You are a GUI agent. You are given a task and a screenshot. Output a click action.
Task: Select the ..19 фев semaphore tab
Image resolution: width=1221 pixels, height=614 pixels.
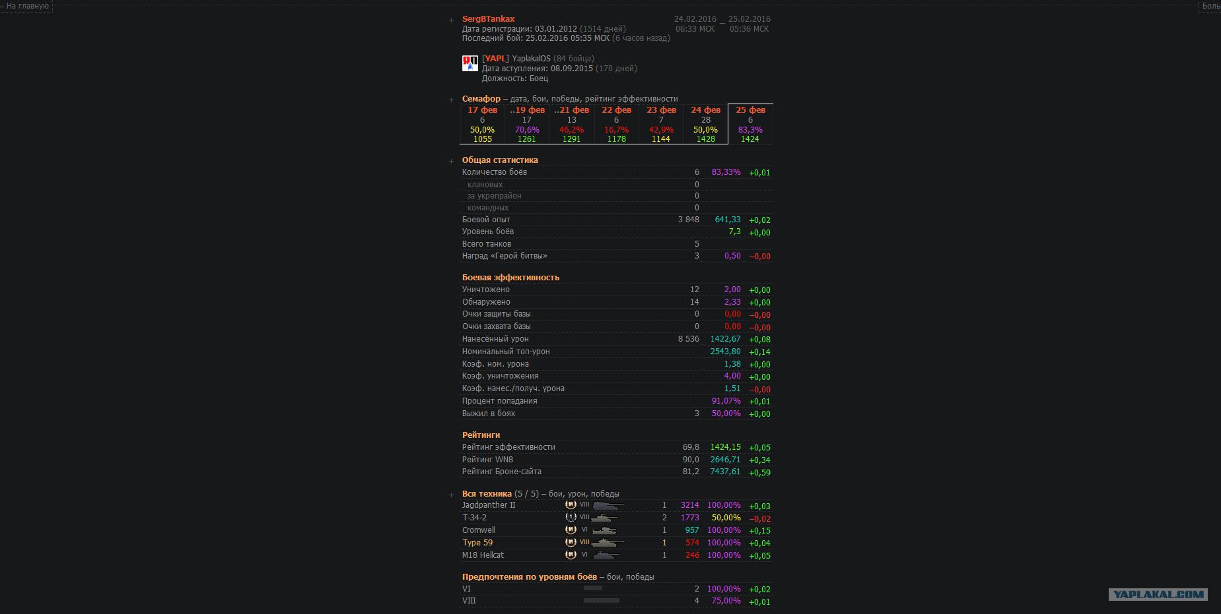(x=527, y=124)
